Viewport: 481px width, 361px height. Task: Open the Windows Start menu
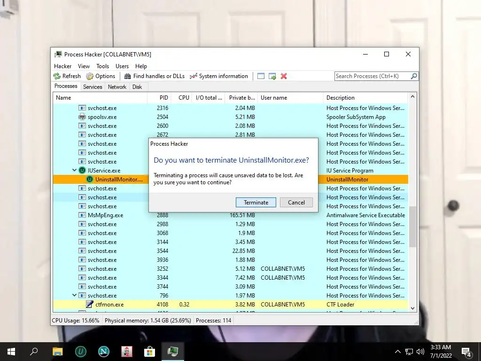point(11,352)
